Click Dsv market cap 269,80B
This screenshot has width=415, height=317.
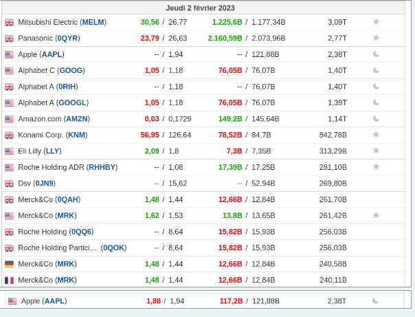click(x=333, y=184)
